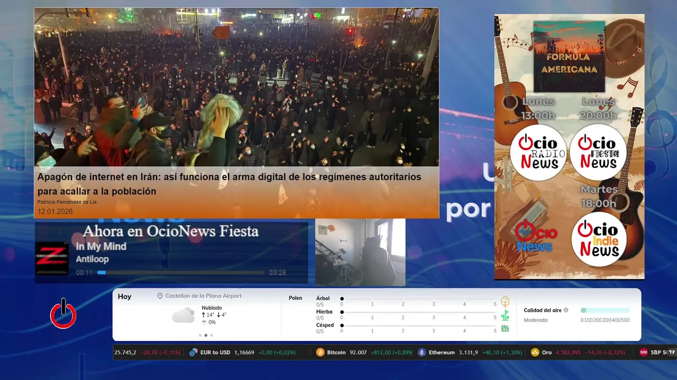Click the Árbol pollen level slider
Screen dimensions: 677x380
[x=419, y=299]
